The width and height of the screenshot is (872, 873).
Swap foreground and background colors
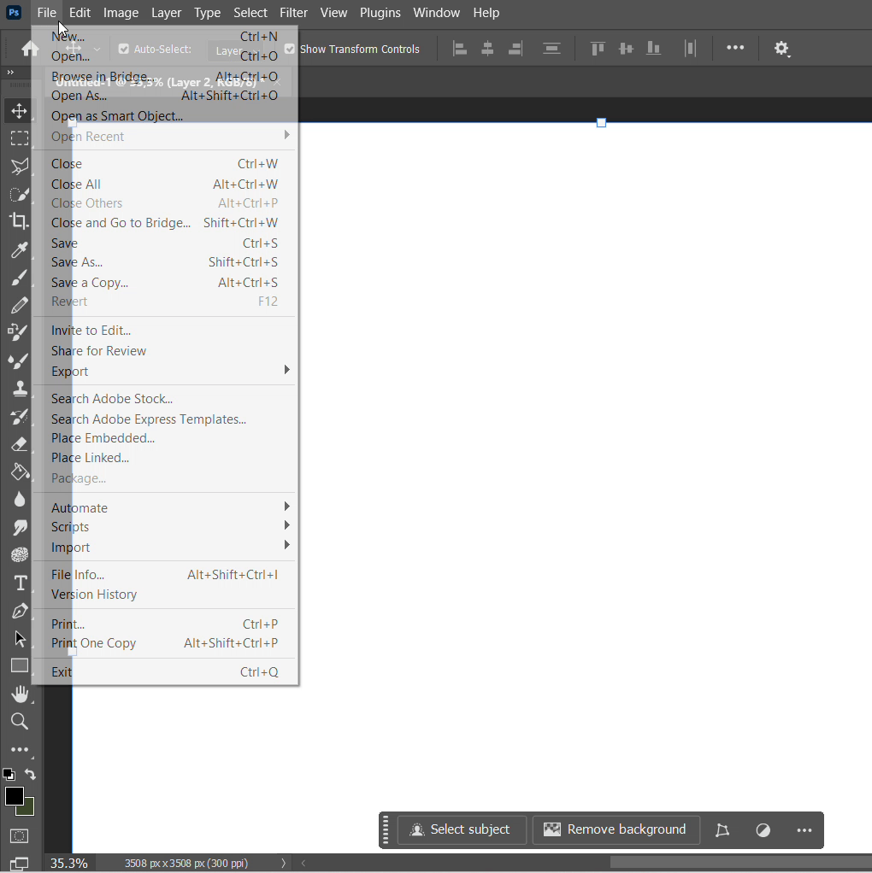pos(30,775)
